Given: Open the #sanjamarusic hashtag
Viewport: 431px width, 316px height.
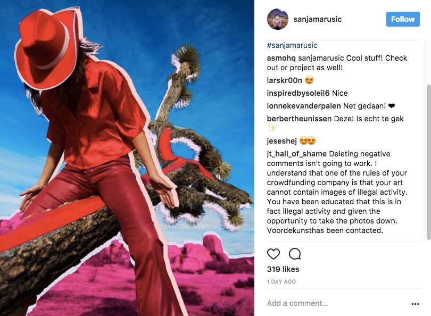Looking at the screenshot, I should [292, 45].
